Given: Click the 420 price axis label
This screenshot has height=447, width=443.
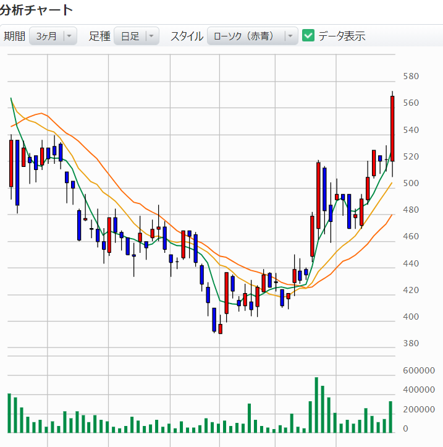Looking at the screenshot, I should [x=411, y=290].
